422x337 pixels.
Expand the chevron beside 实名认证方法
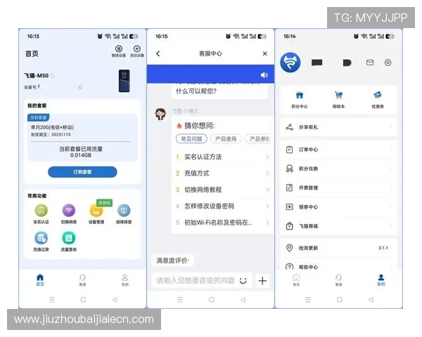267,157
